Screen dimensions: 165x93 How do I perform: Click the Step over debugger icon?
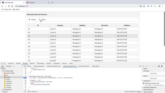tap(146, 66)
